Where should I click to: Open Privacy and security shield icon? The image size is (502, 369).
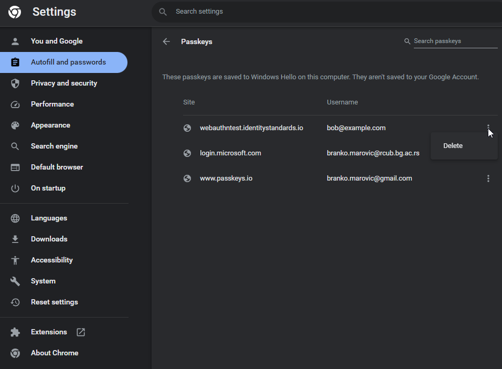[15, 83]
